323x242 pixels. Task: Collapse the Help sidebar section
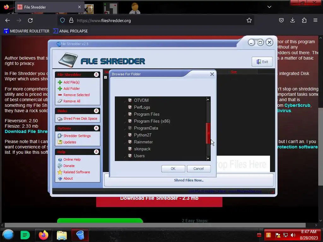pos(96,152)
